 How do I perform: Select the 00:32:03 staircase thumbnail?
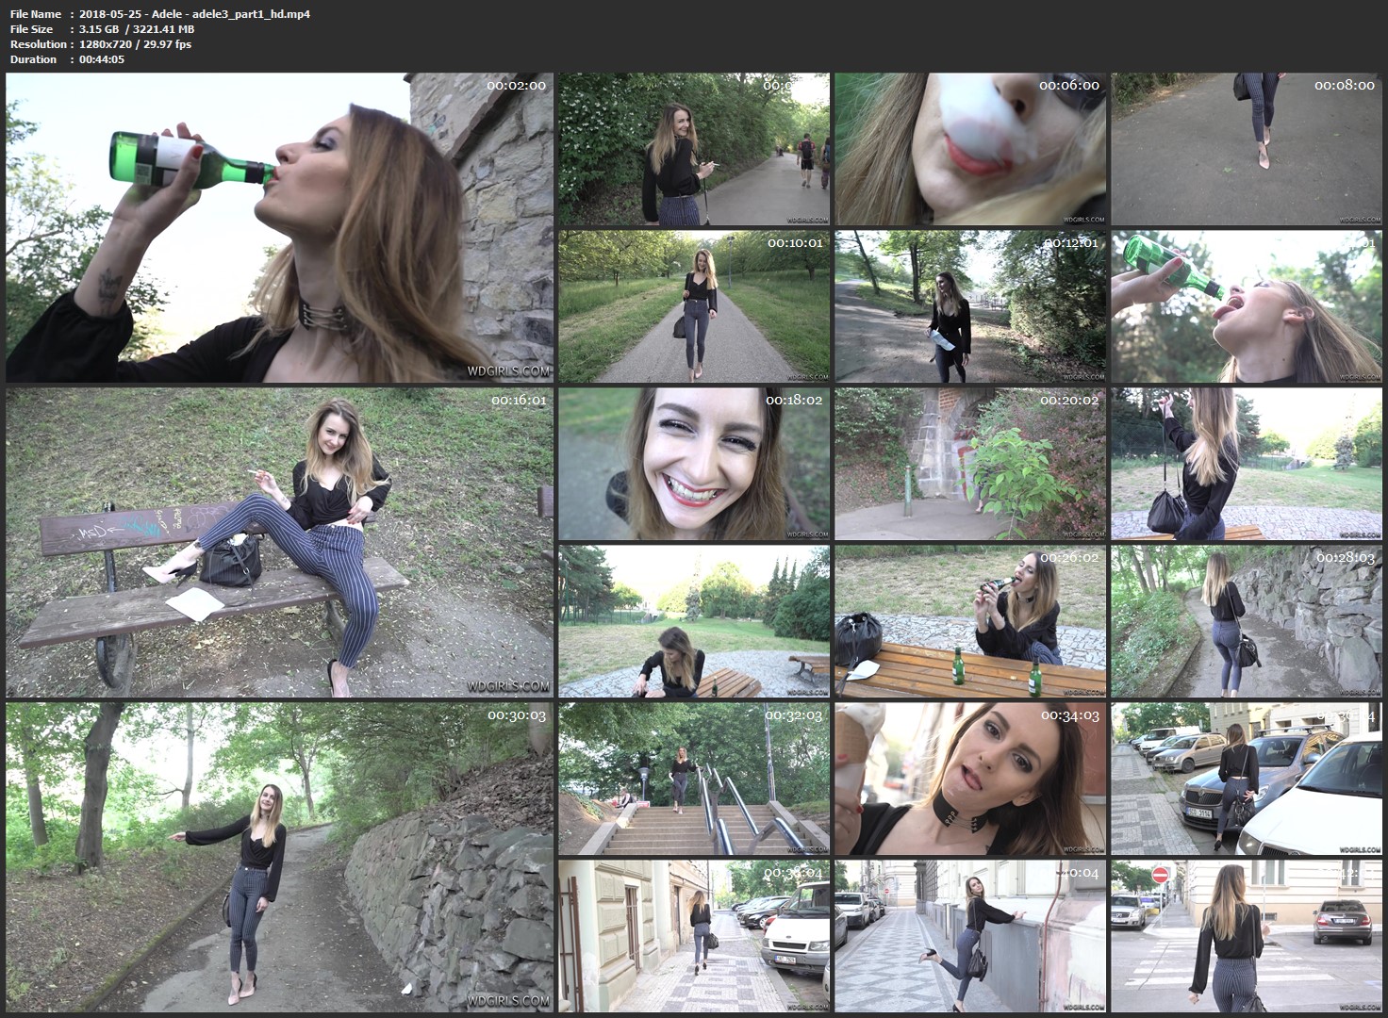coord(694,779)
